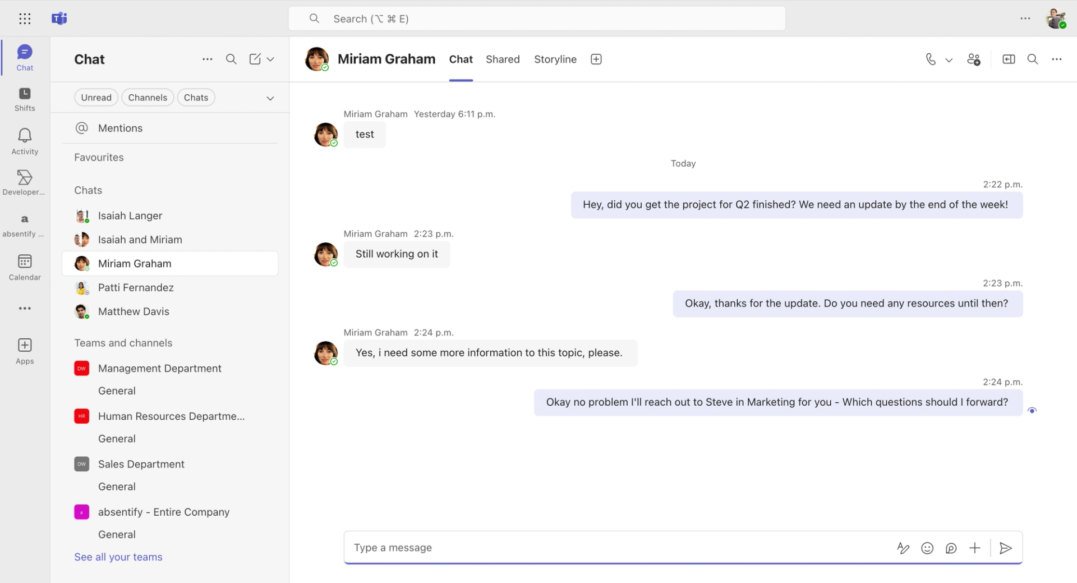
Task: Open chat in a pop-out pane icon
Action: 1009,59
